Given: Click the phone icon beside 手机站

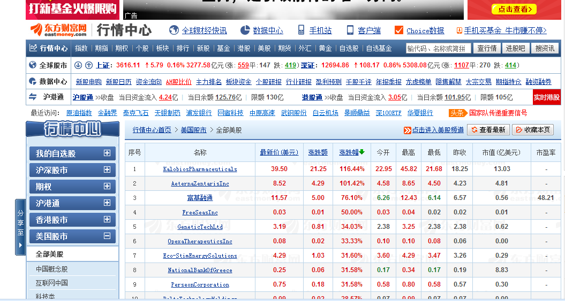Looking at the screenshot, I should 301,30.
